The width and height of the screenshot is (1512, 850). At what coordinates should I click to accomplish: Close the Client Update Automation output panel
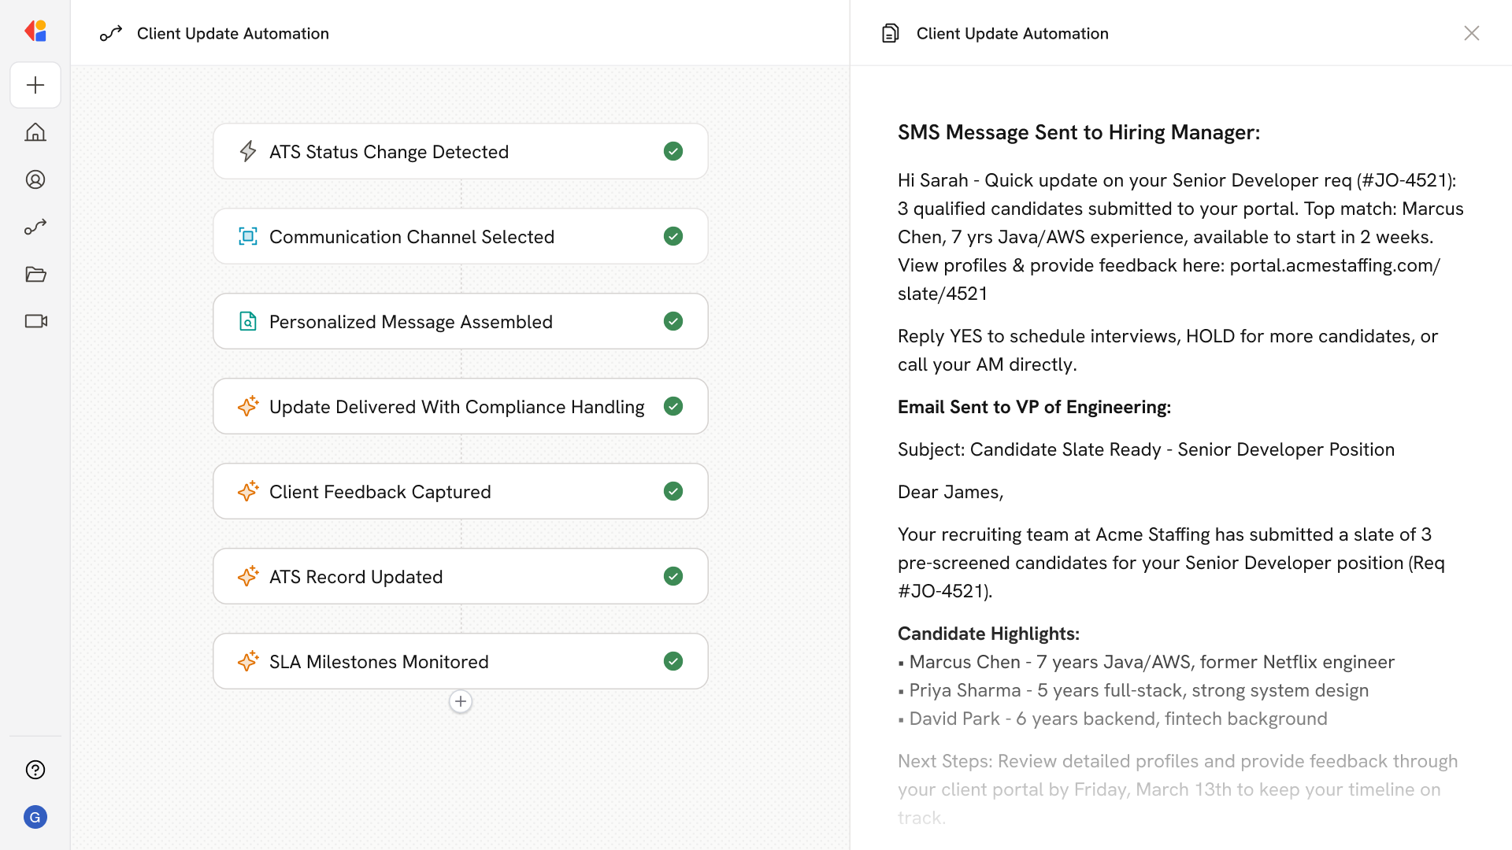coord(1471,33)
